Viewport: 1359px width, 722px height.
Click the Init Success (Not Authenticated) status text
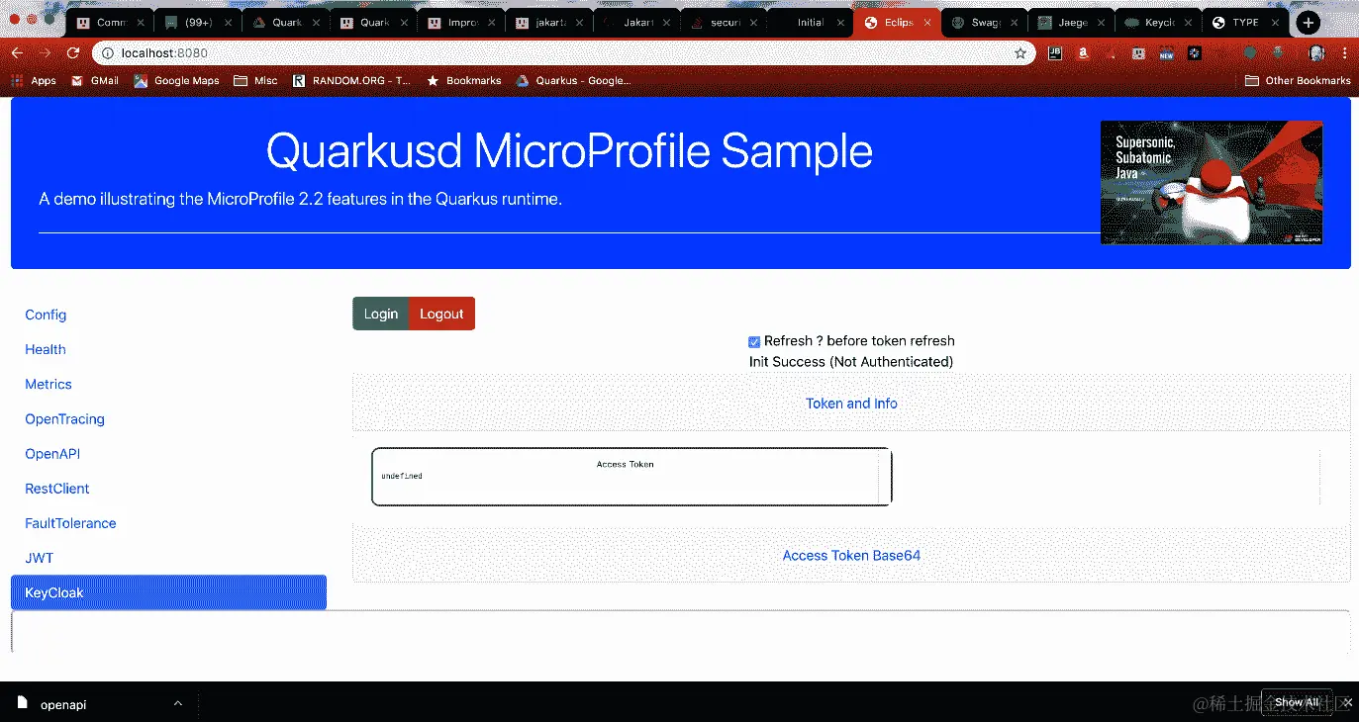(x=851, y=362)
